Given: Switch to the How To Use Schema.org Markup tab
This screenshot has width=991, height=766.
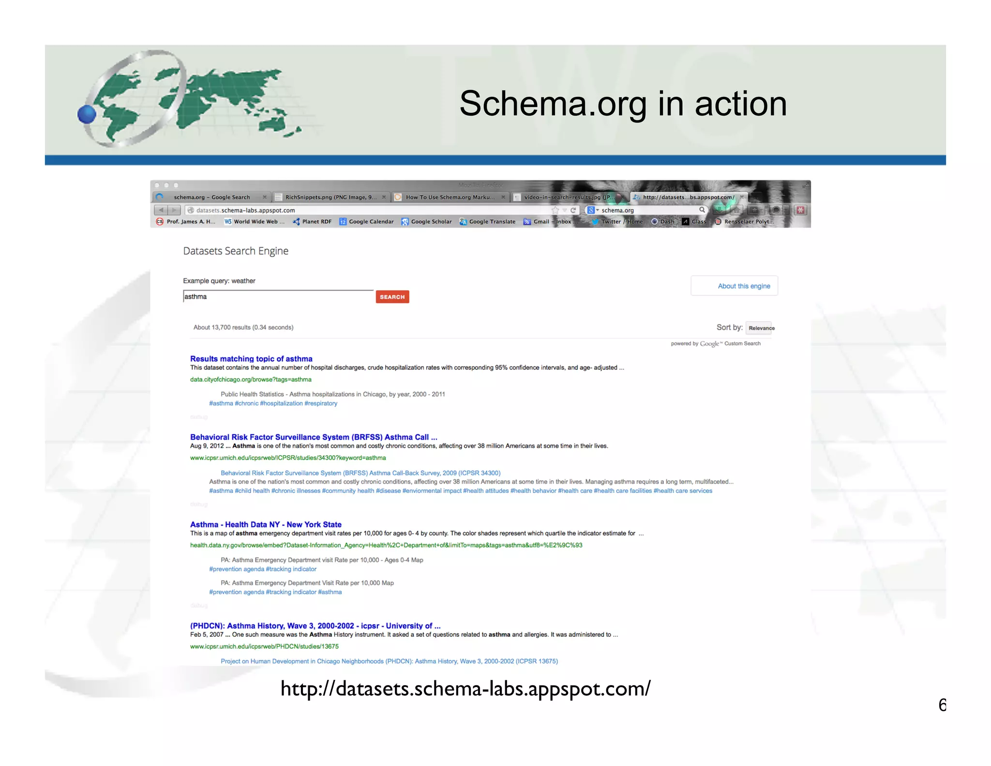Looking at the screenshot, I should coord(450,197).
